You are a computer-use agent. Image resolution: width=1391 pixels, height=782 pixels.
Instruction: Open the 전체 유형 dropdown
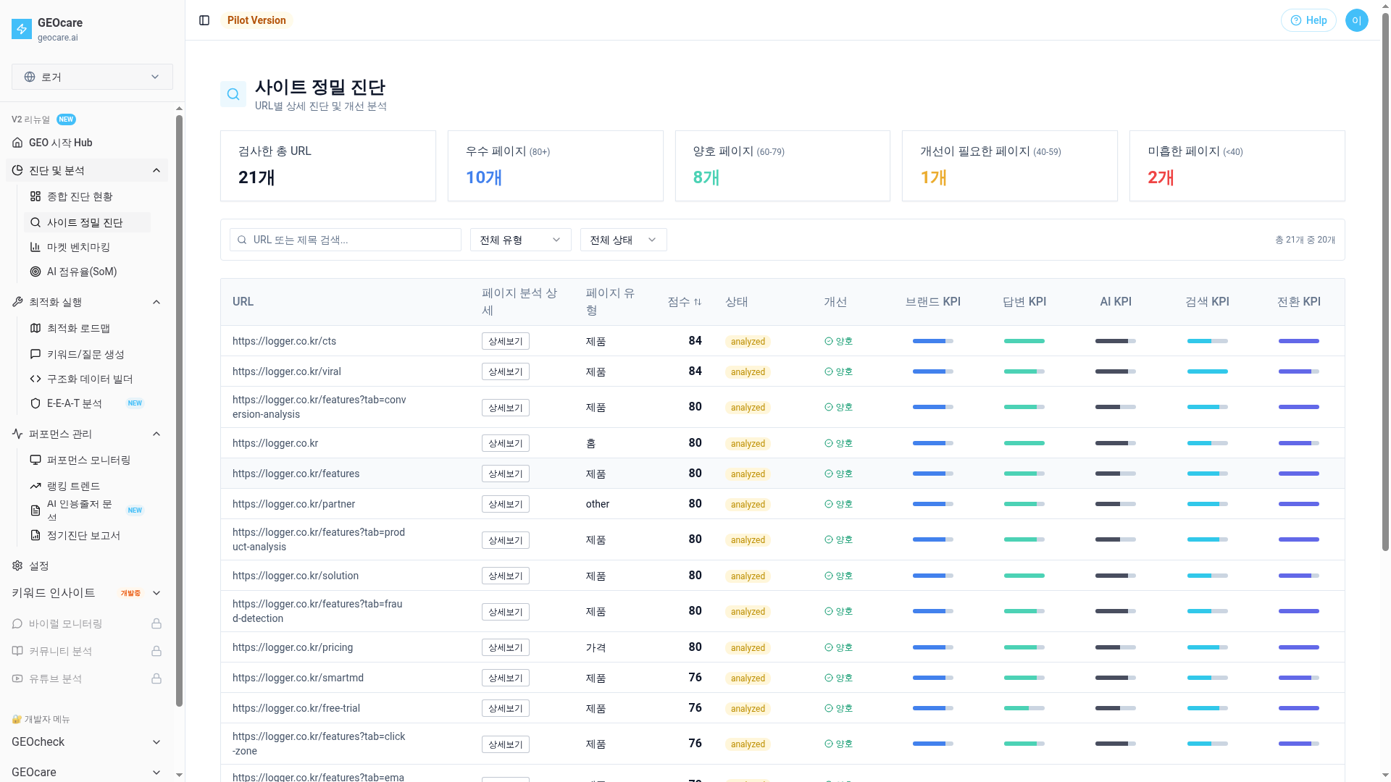(520, 240)
